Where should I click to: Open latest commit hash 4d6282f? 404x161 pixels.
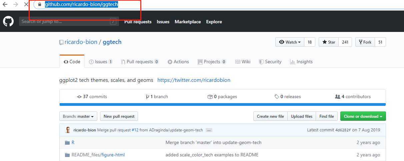coord(343,130)
